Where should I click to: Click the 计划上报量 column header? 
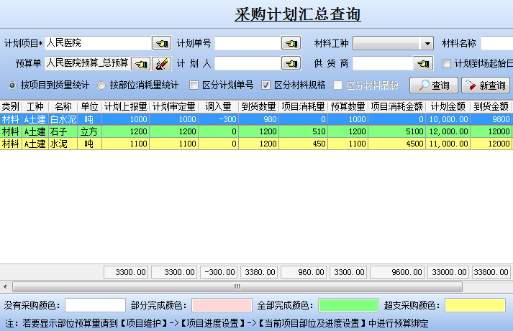(125, 106)
